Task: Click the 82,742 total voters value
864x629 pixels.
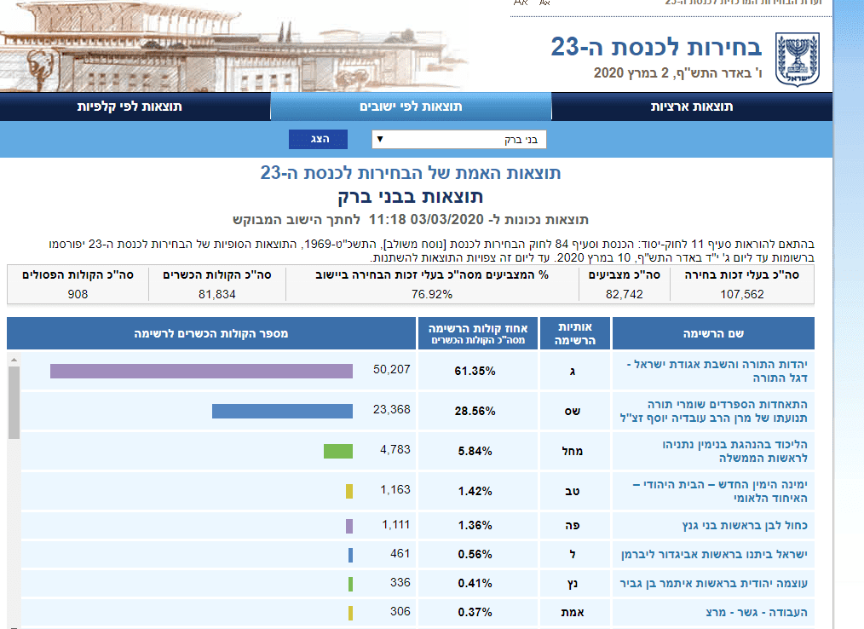Action: [x=625, y=294]
